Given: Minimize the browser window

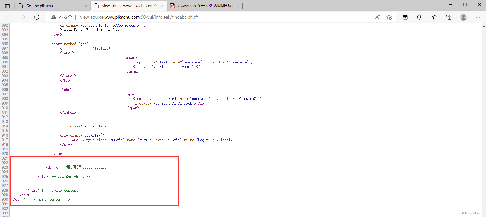Looking at the screenshot, I should [x=450, y=5].
